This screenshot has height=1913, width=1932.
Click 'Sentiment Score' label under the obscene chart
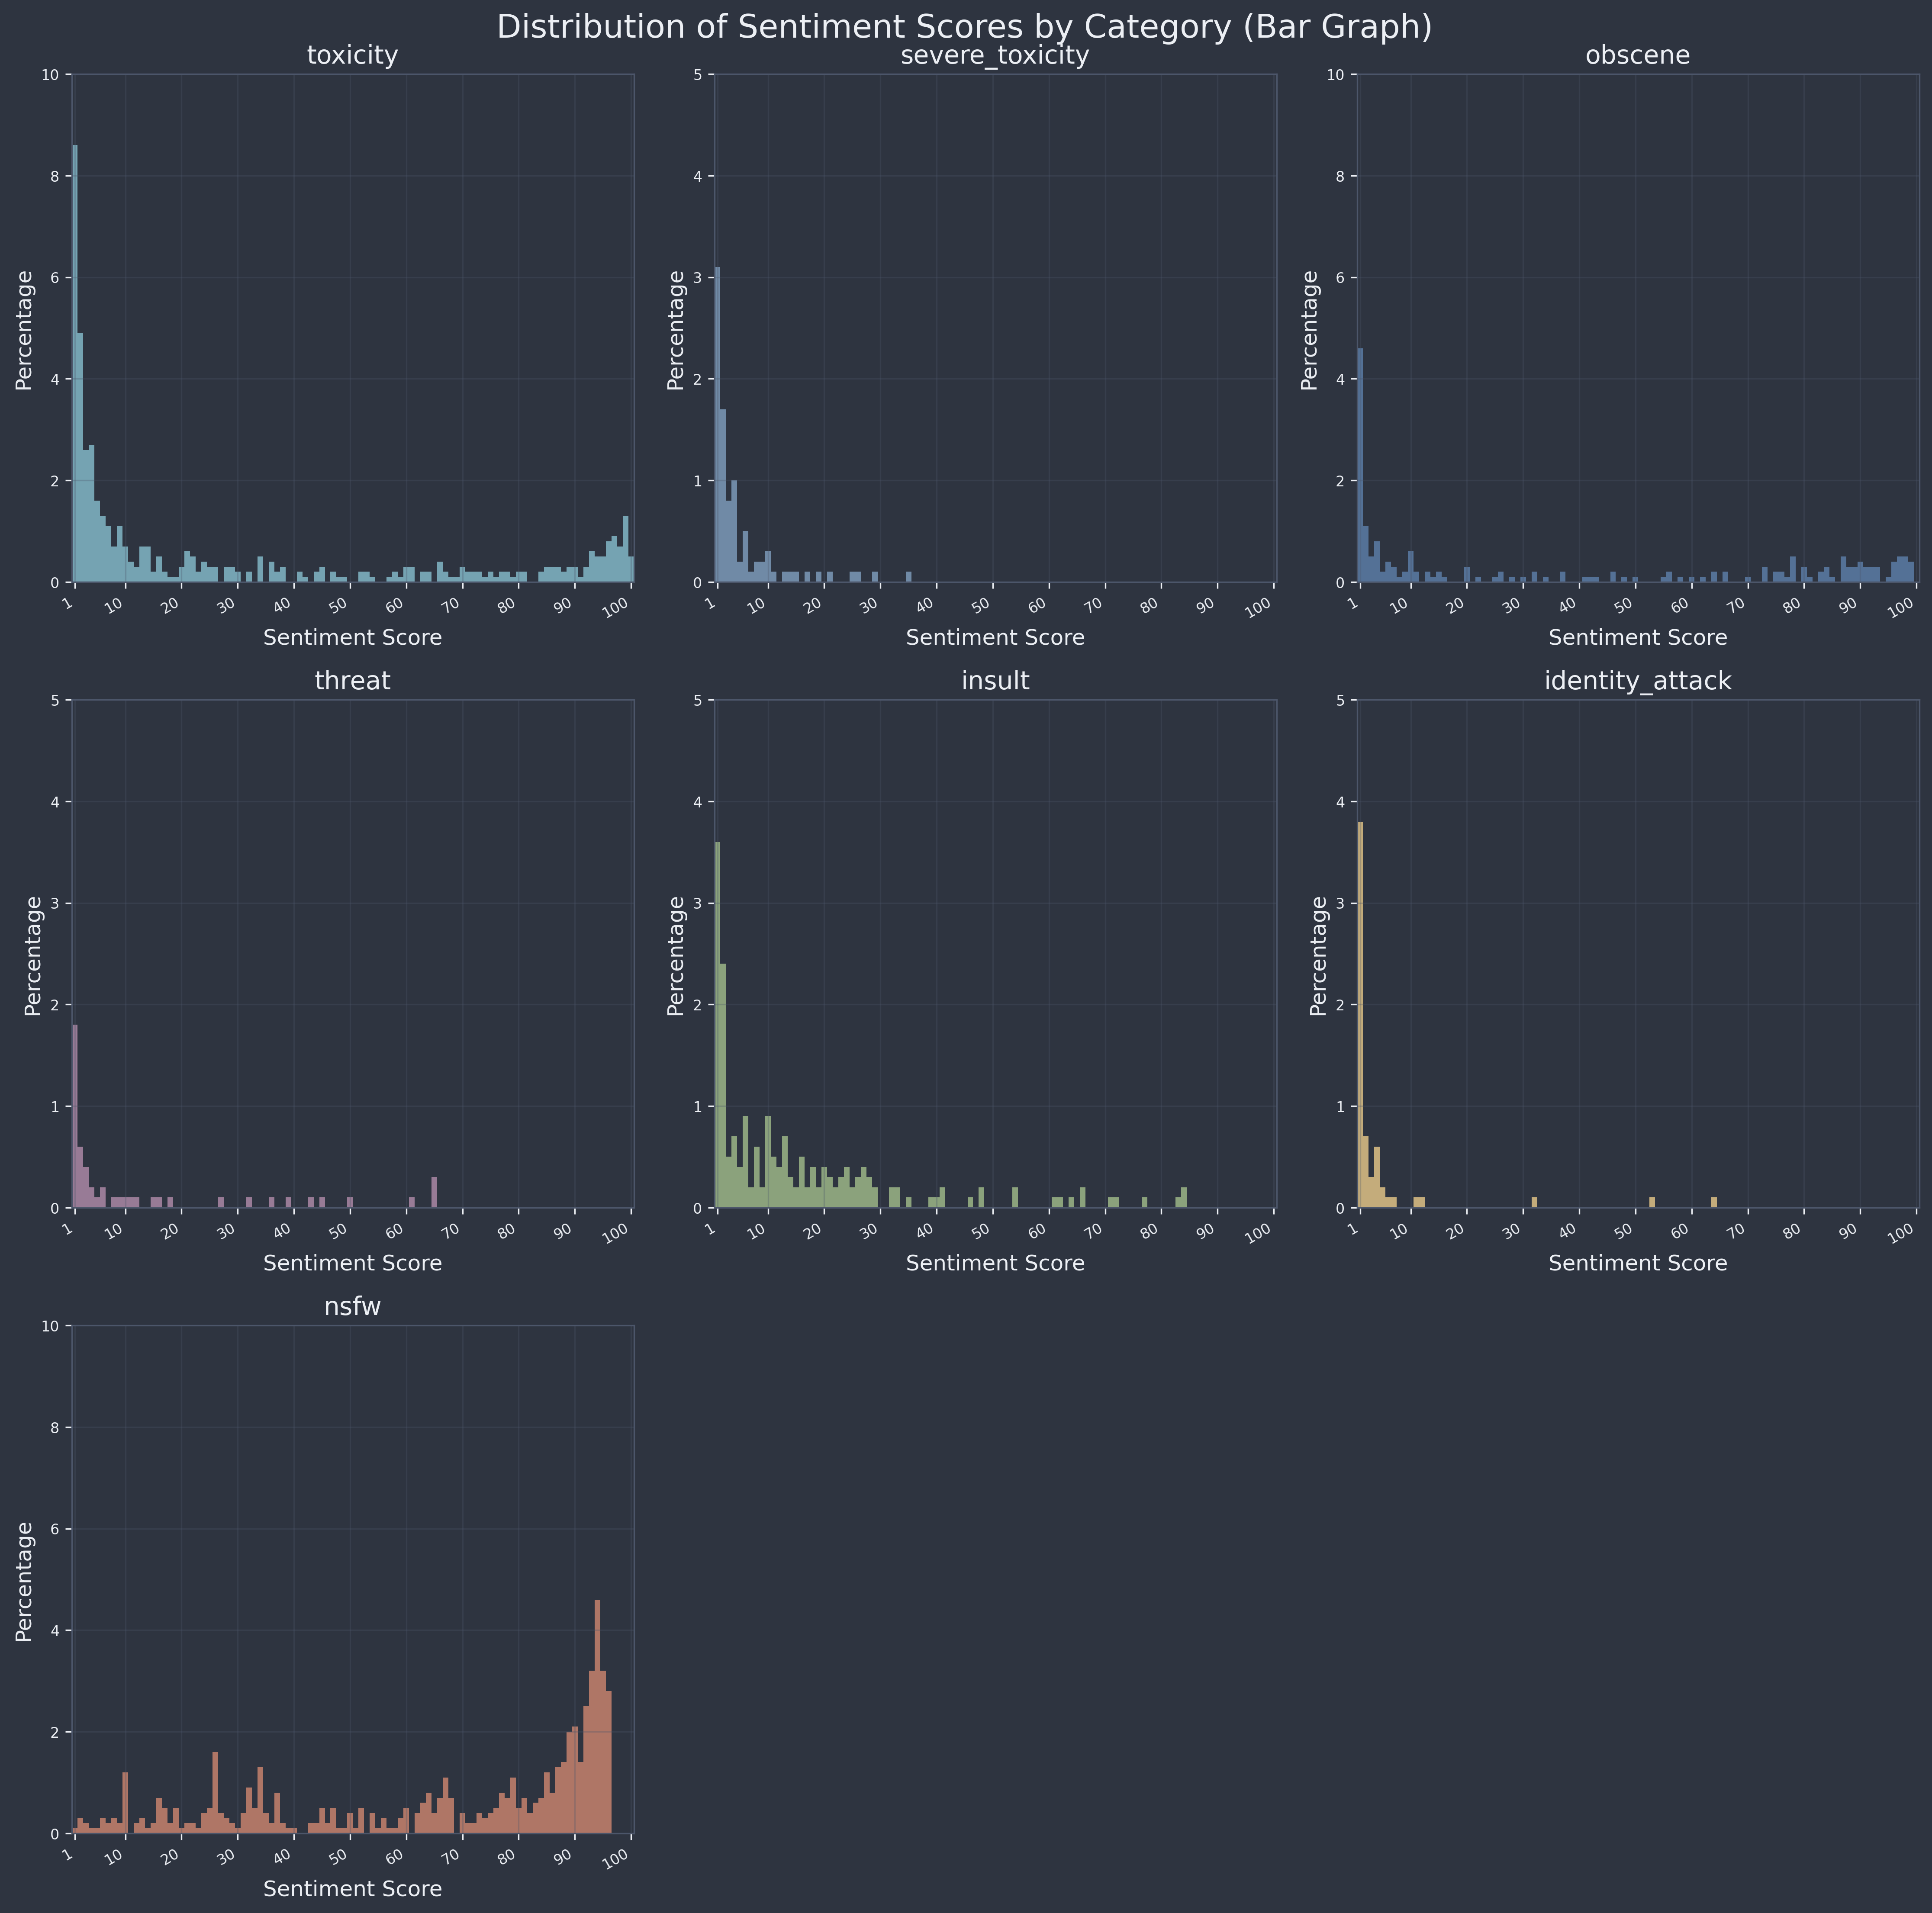pos(1638,637)
